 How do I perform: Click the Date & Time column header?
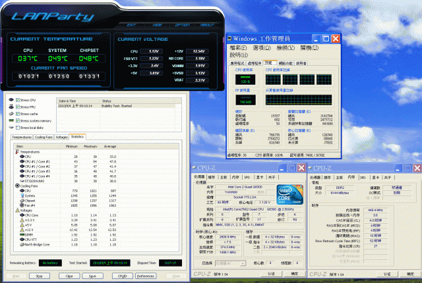click(78, 101)
